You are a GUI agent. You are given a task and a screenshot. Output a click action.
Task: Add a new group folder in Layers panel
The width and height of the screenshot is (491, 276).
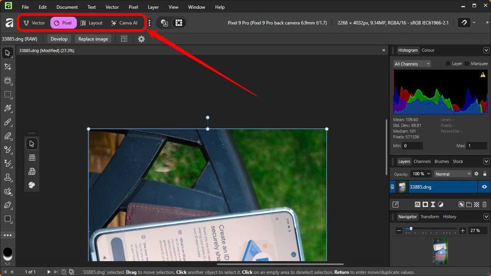point(469,204)
